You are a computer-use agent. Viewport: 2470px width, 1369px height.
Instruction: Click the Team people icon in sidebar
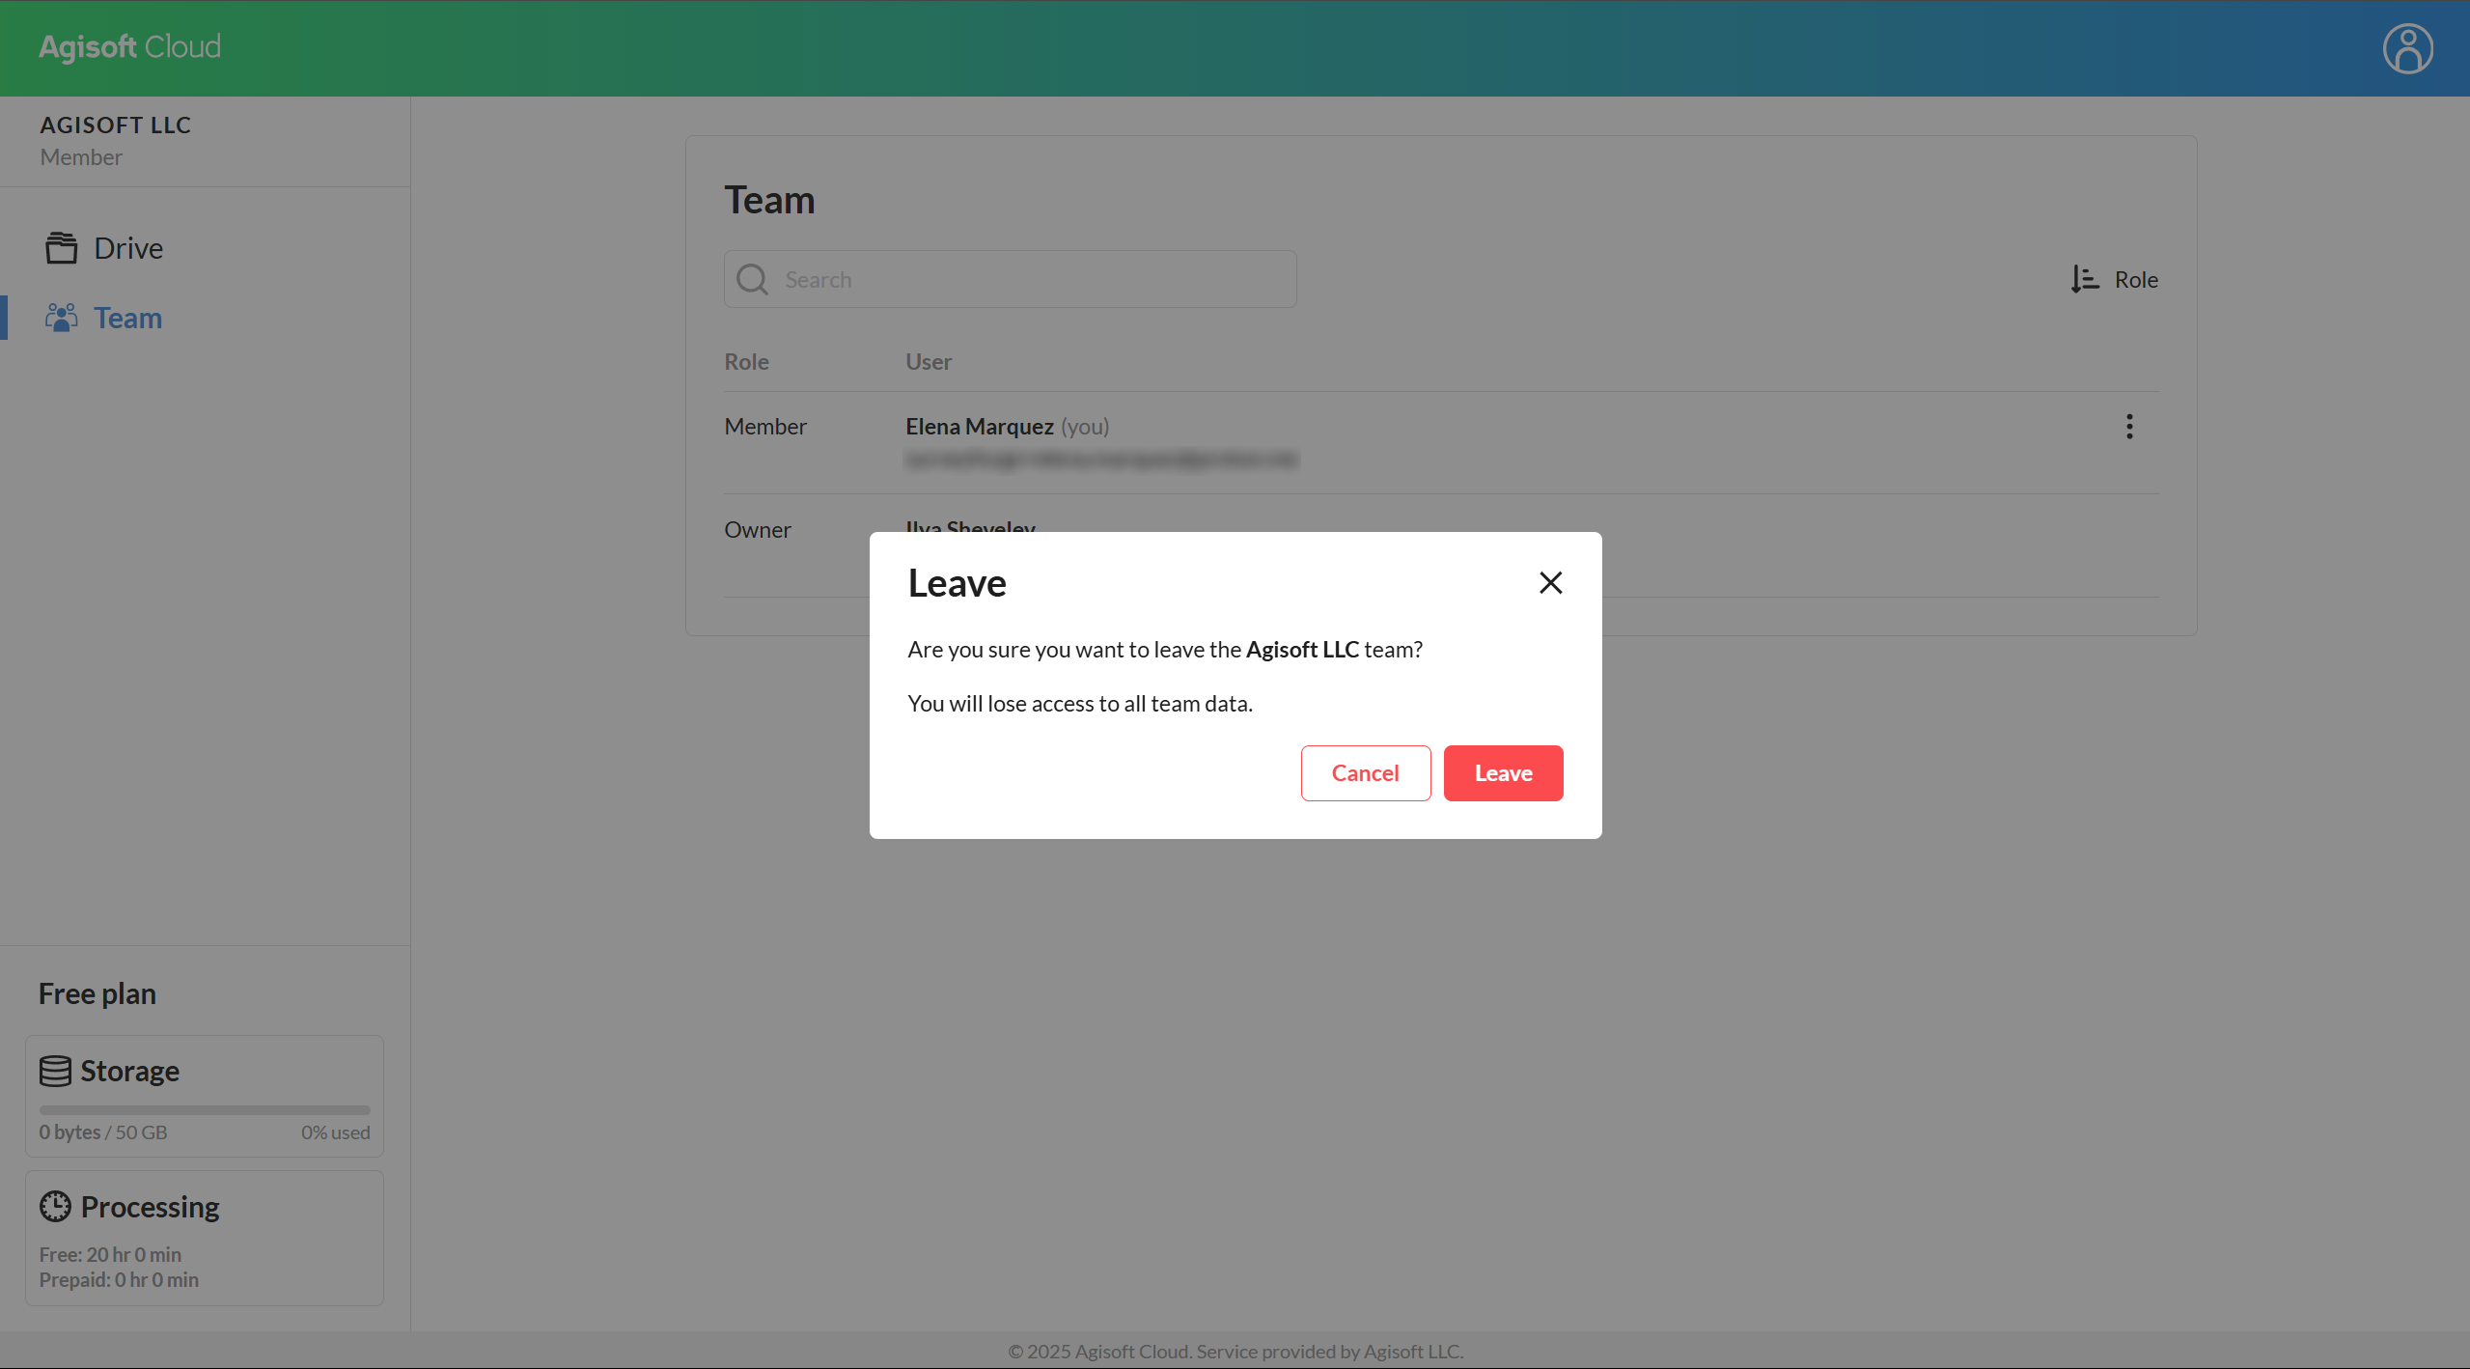[61, 318]
